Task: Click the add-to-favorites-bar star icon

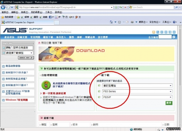Action: [18, 17]
